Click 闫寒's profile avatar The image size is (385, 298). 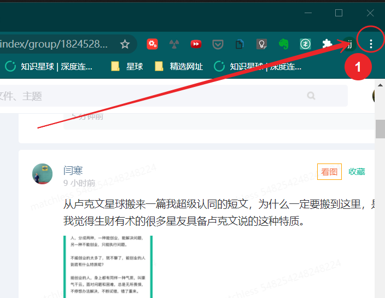tap(43, 173)
